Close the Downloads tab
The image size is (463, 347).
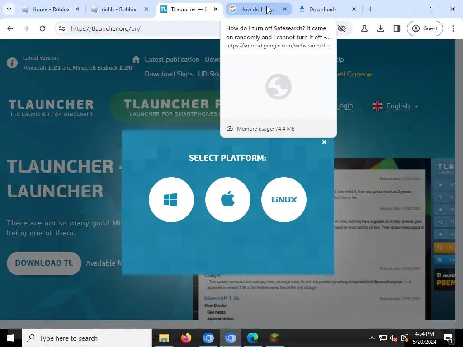click(x=354, y=9)
